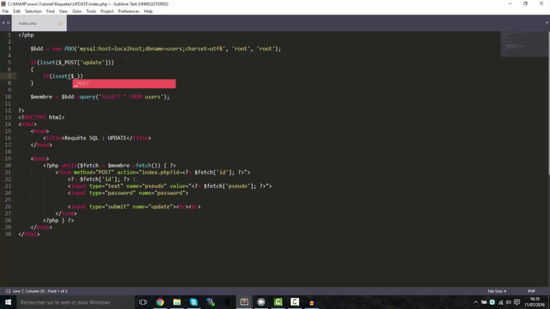Click Line 7, Column 20 status text
This screenshot has height=309, width=550.
tap(40, 291)
